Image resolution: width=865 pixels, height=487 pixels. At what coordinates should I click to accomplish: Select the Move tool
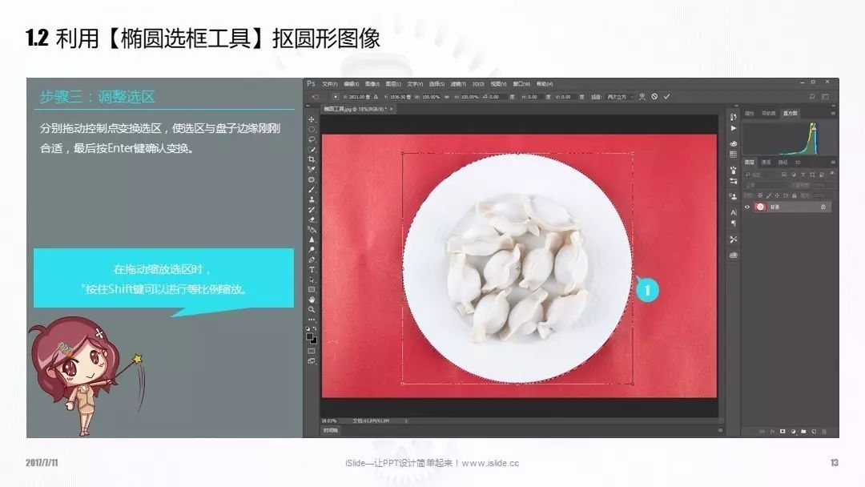[x=312, y=119]
